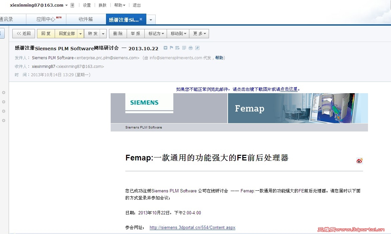
Task: Click the phone icon beside account email
Action: coord(72,5)
